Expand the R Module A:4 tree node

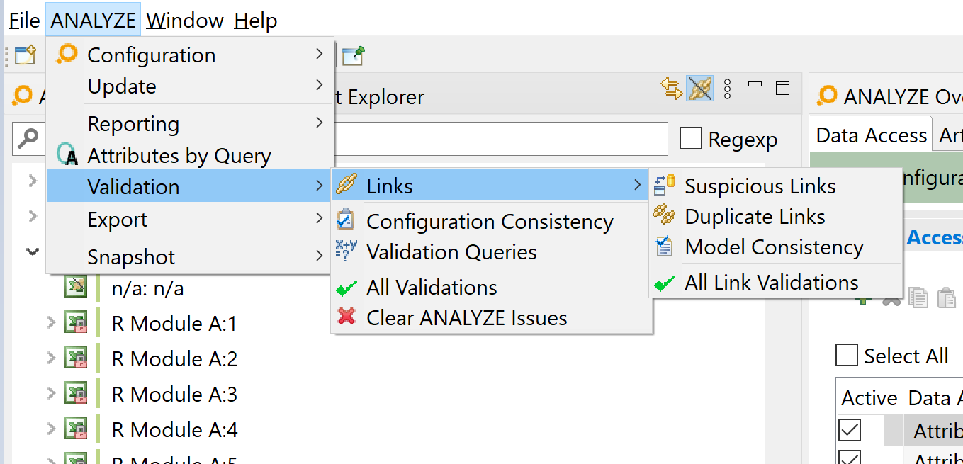point(51,429)
